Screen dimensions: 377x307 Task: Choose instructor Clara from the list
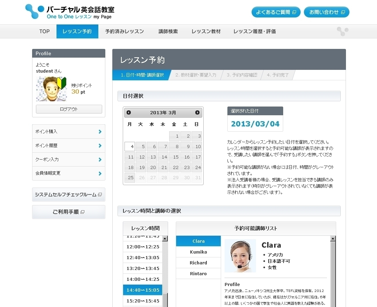(x=198, y=241)
